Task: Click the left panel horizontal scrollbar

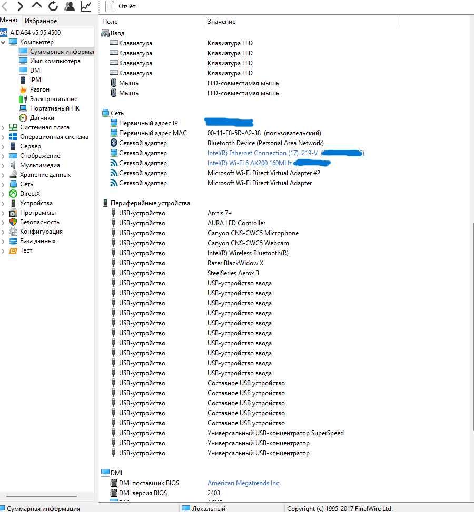Action: click(x=42, y=496)
